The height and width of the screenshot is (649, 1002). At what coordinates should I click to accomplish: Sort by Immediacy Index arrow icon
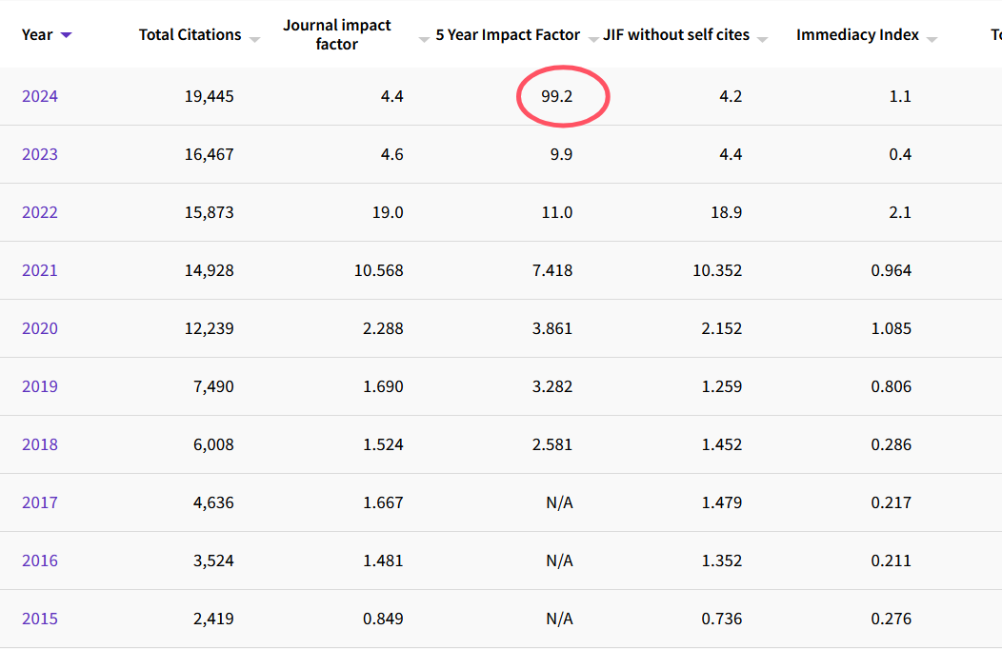point(932,39)
